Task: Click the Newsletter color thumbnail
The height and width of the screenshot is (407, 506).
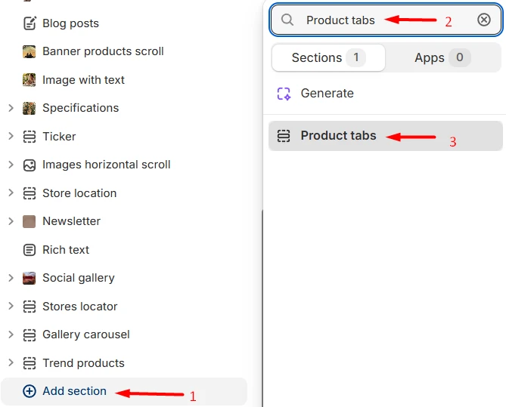Action: click(29, 222)
